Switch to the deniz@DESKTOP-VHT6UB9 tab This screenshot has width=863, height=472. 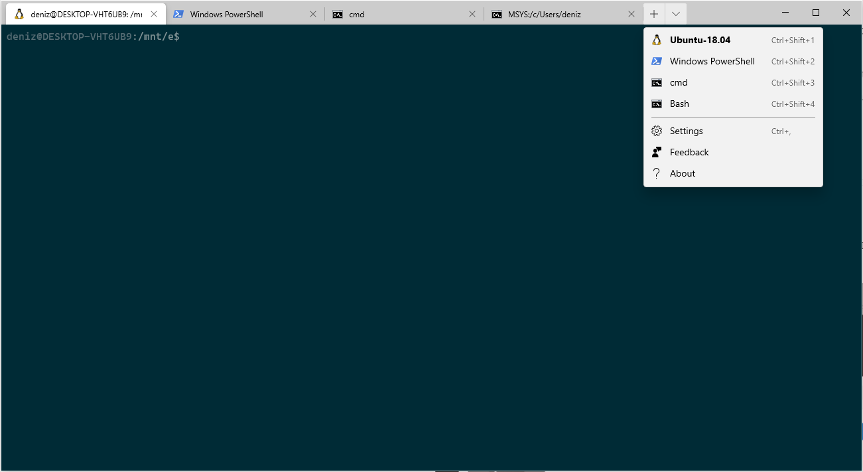[86, 14]
